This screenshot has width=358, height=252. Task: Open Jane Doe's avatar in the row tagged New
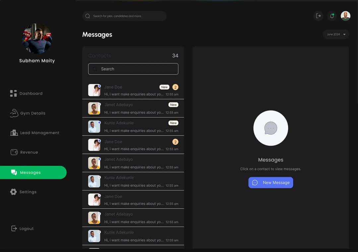(94, 90)
